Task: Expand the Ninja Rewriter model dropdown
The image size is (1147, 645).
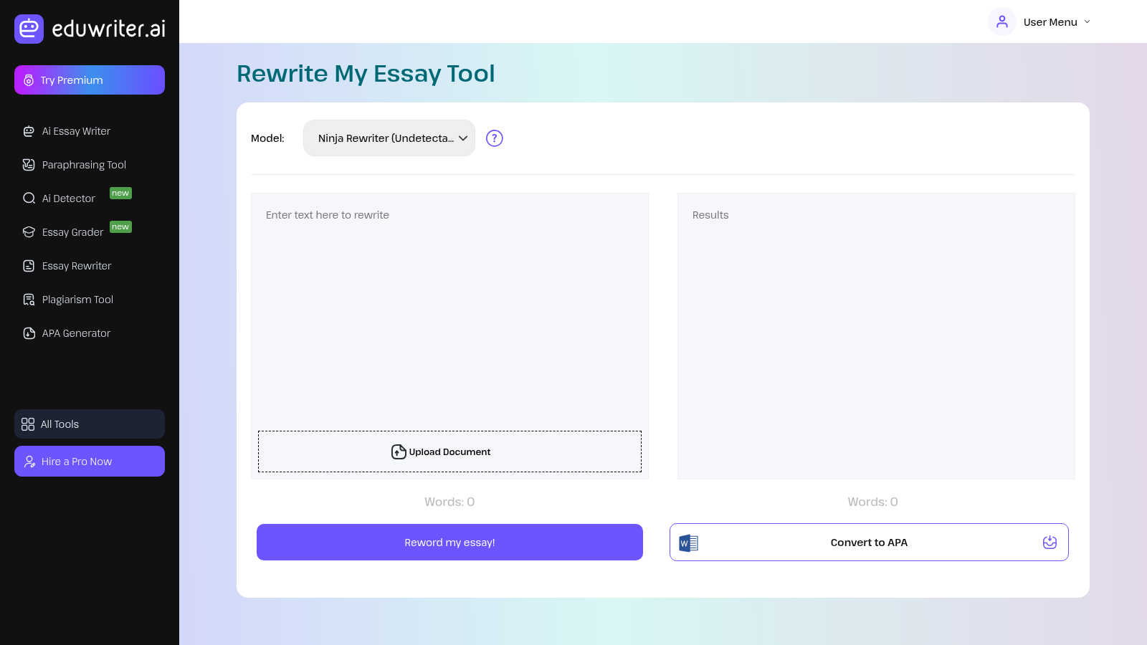Action: (389, 138)
